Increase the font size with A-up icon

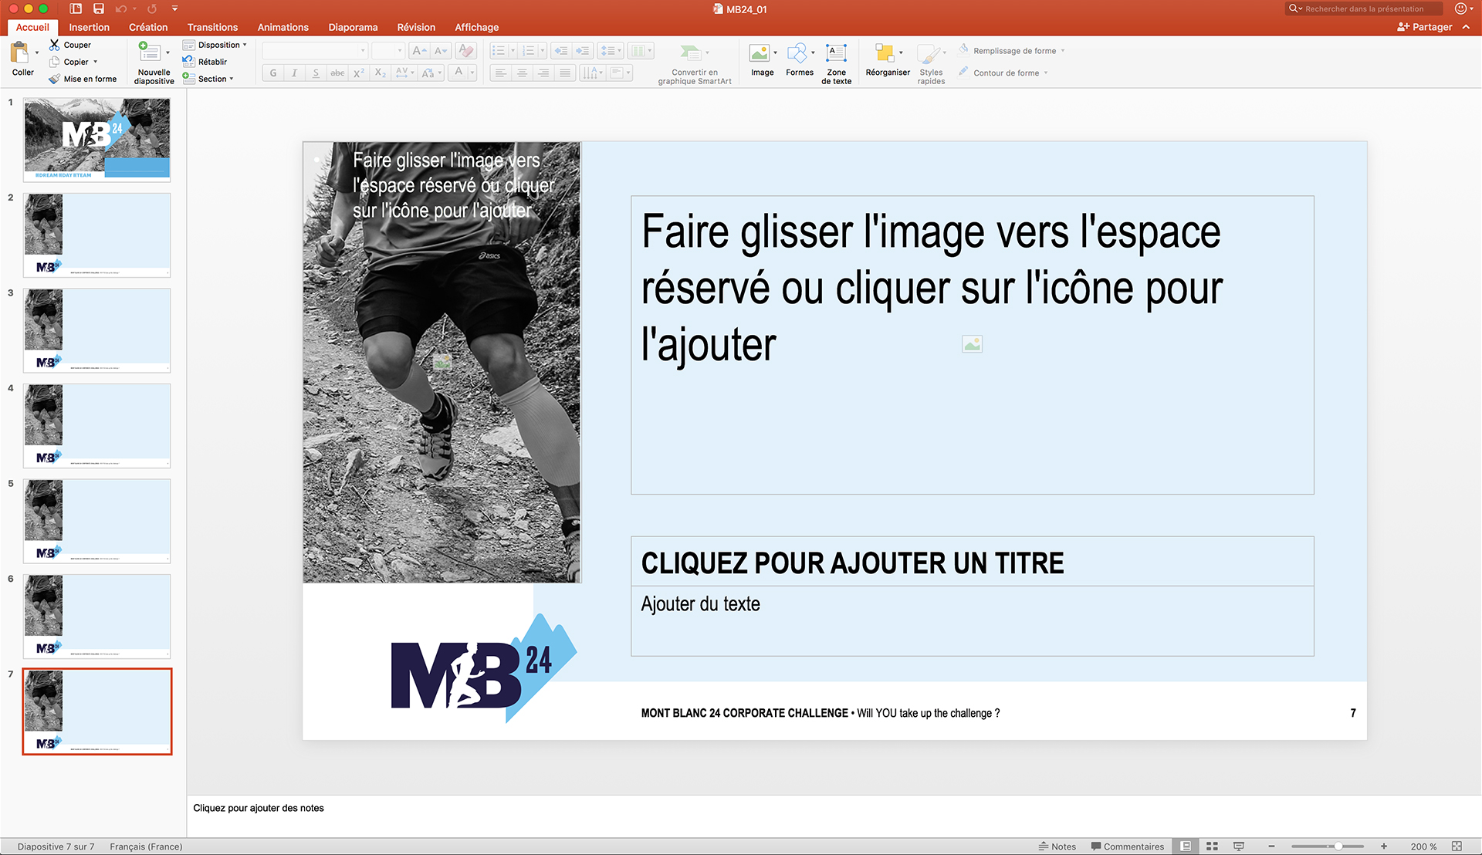tap(419, 51)
